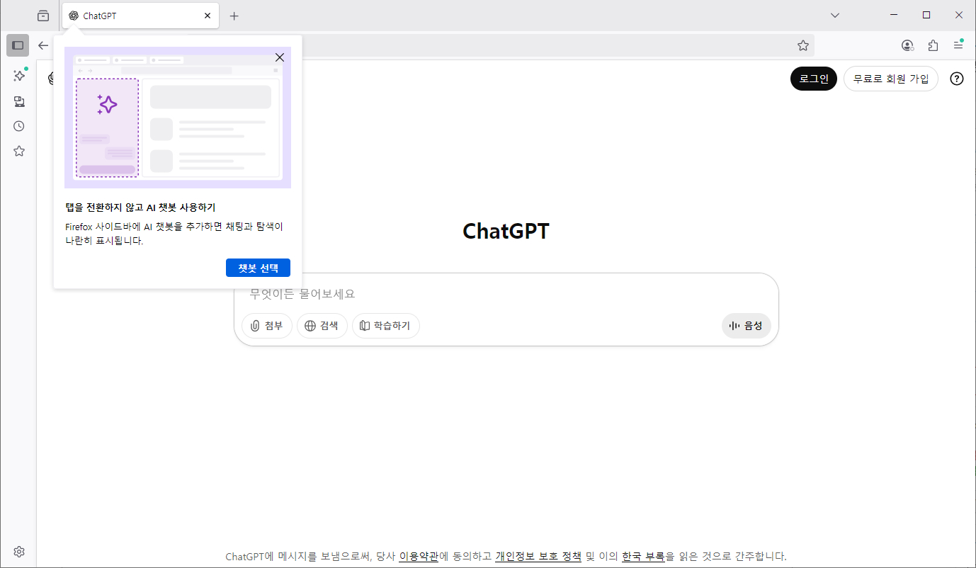The width and height of the screenshot is (976, 568).
Task: Open the history clock icon
Action: [x=19, y=126]
